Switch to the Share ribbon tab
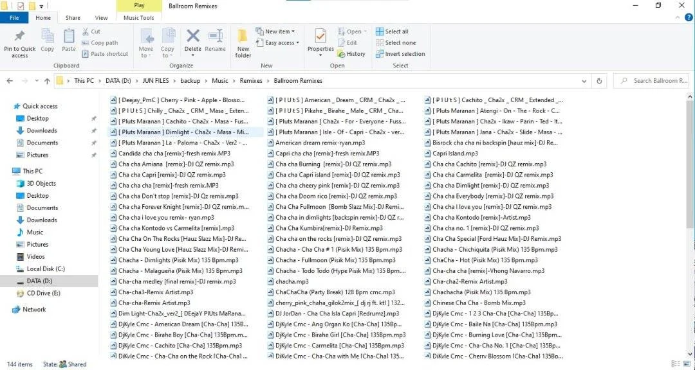Screen dimensions: 695x370 (x=73, y=18)
